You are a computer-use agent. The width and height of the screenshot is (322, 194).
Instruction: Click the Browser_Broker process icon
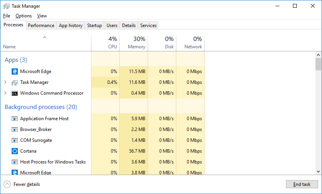click(x=15, y=129)
